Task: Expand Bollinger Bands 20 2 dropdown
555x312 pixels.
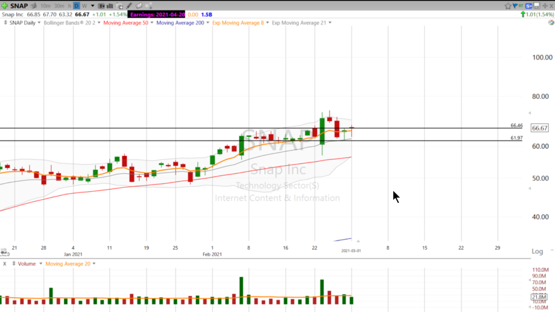Action: click(x=99, y=23)
